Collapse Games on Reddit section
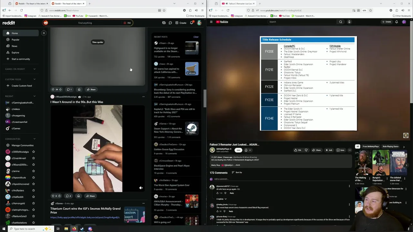Image resolution: width=413 pixels, height=232 pixels. 35,69
